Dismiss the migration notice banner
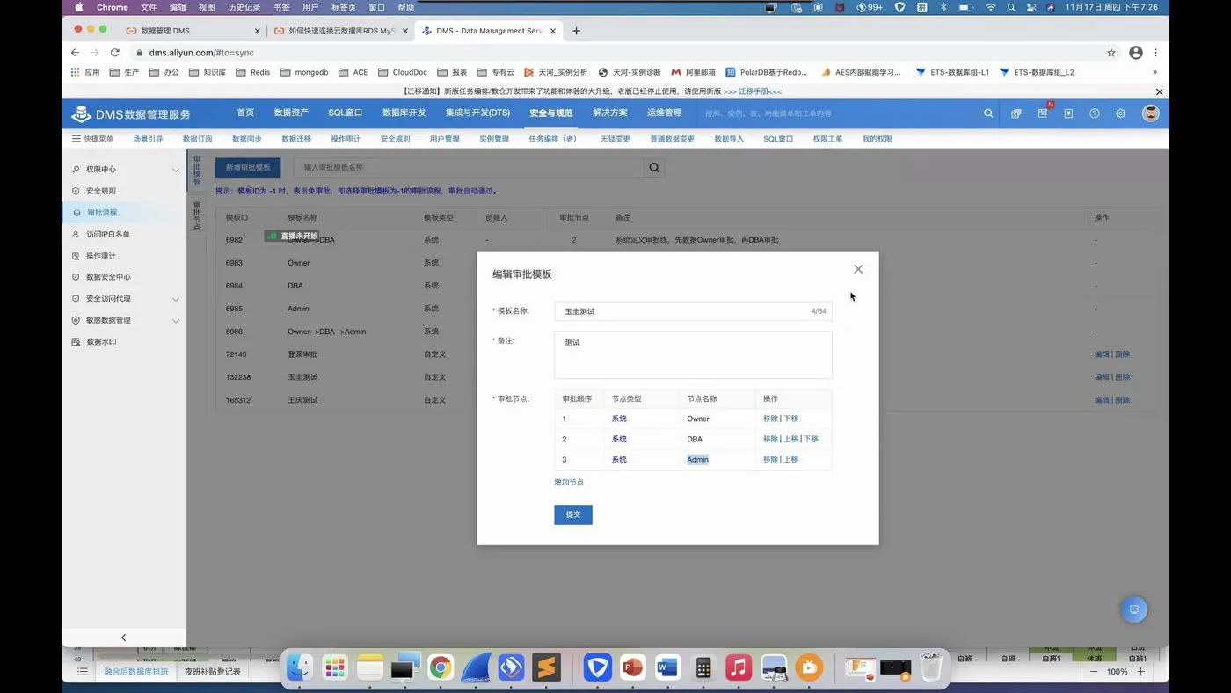The image size is (1231, 693). pyautogui.click(x=1159, y=91)
